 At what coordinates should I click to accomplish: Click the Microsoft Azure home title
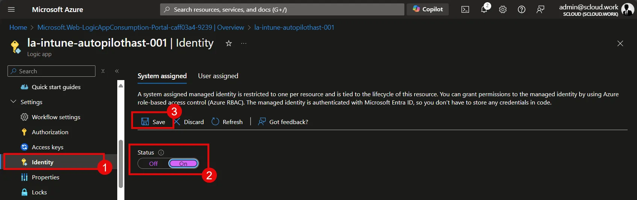57,9
